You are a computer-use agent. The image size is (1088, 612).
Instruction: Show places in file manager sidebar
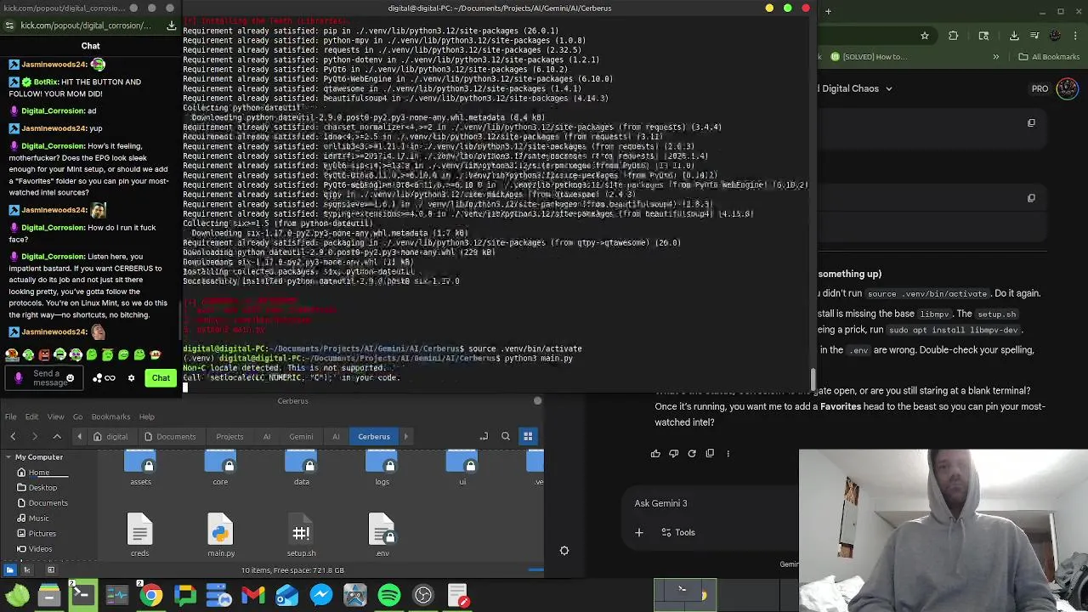10,570
